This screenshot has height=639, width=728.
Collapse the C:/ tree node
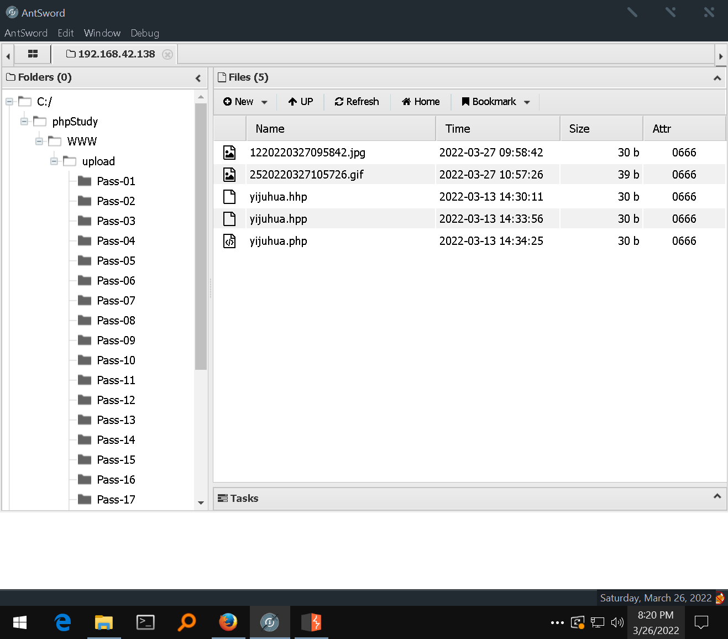[x=9, y=102]
